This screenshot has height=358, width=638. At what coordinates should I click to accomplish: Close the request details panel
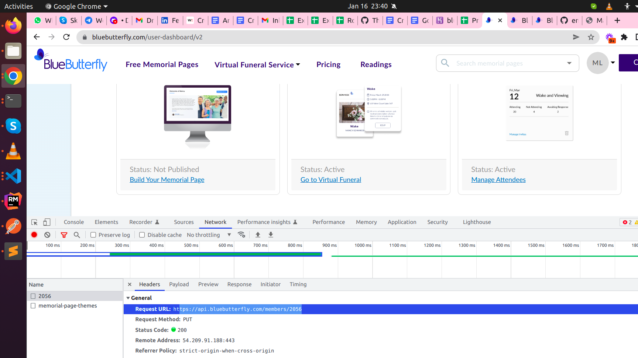[130, 284]
